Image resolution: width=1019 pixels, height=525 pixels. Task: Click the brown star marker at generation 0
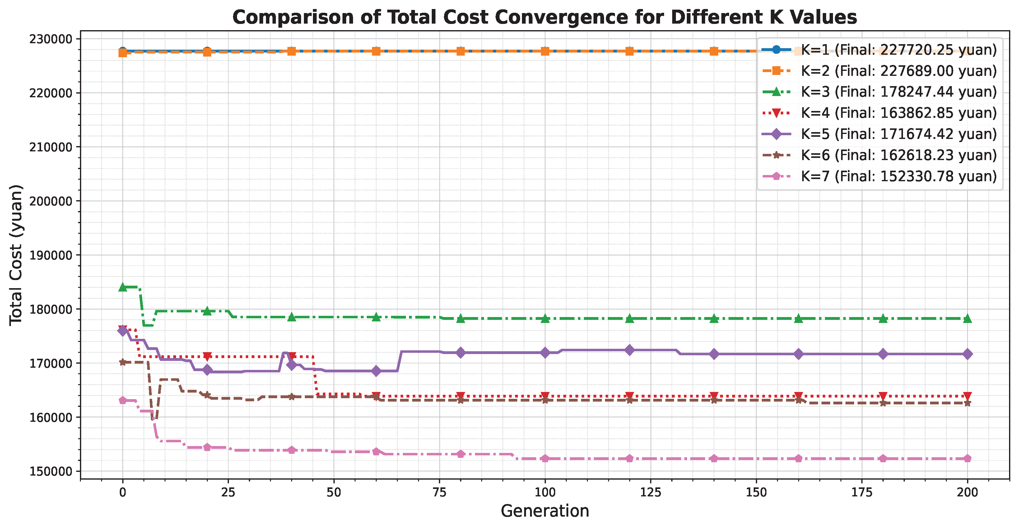click(123, 362)
